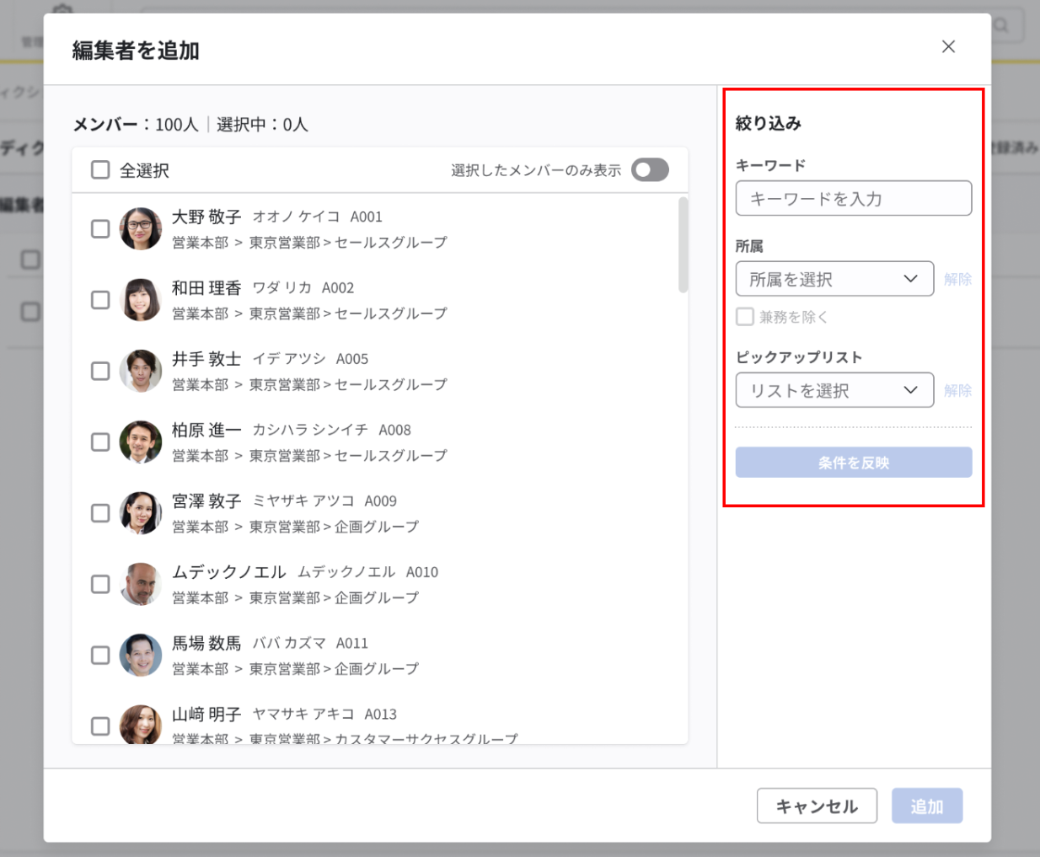This screenshot has width=1040, height=857.
Task: Close the 編集者を追加 dialog
Action: tap(948, 46)
